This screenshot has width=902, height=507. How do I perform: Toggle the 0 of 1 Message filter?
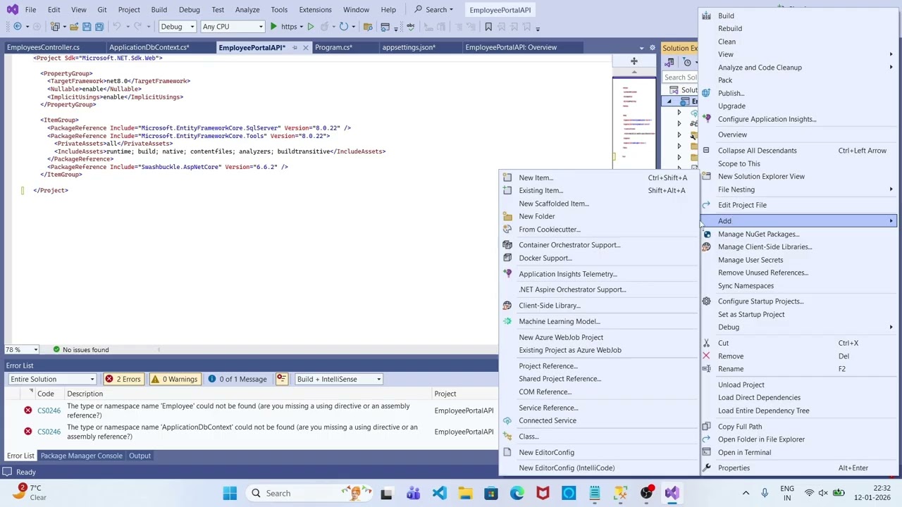tap(237, 379)
